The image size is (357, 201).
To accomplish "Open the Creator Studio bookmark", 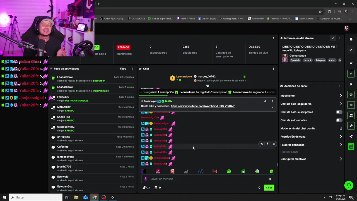I will (207, 19).
